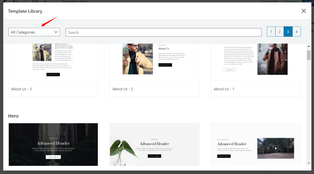Click the Hero section heading
The image size is (314, 174).
pos(13,116)
